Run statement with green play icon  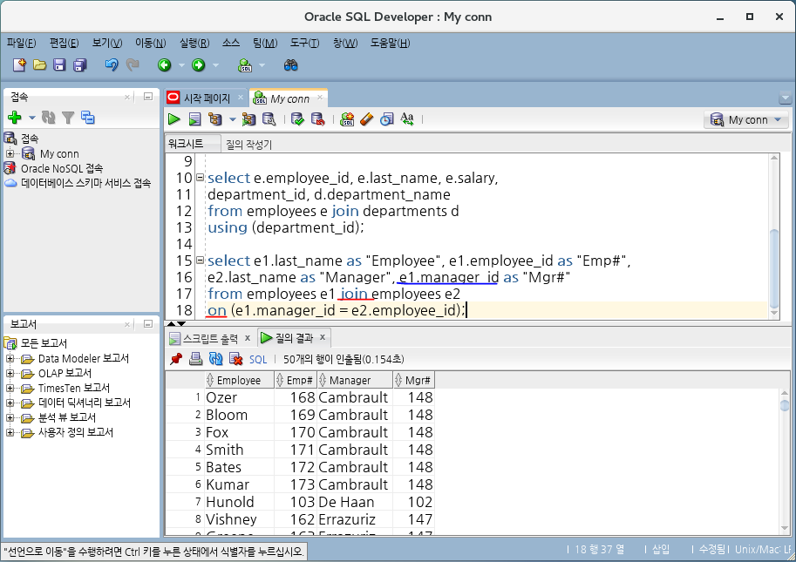tap(174, 119)
